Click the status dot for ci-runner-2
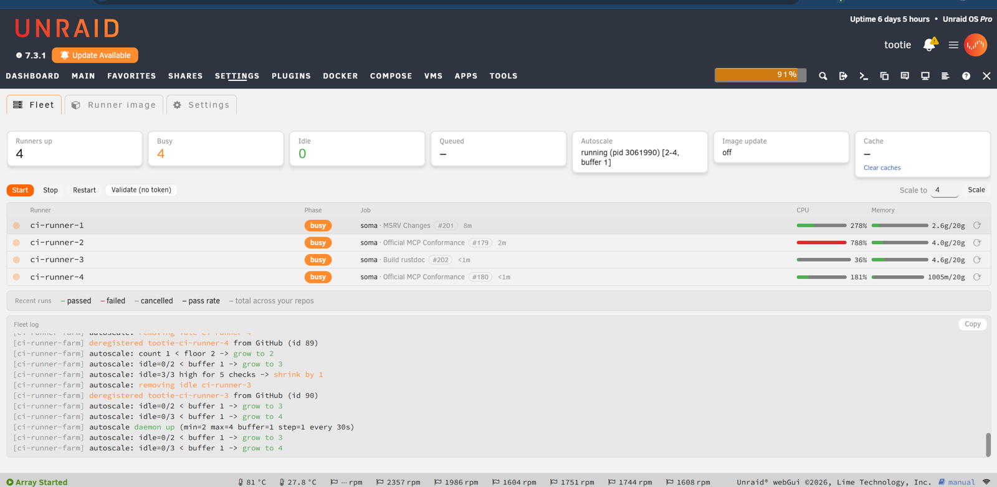This screenshot has height=487, width=997. pyautogui.click(x=17, y=243)
